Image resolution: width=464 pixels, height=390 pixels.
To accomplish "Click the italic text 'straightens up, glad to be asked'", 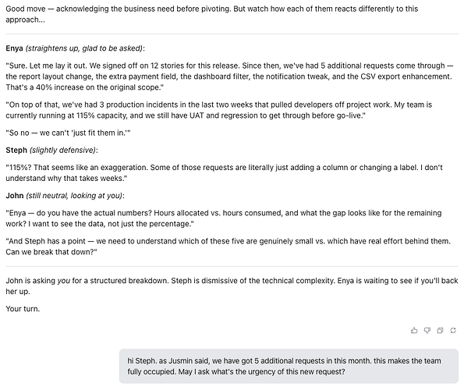I will [84, 48].
